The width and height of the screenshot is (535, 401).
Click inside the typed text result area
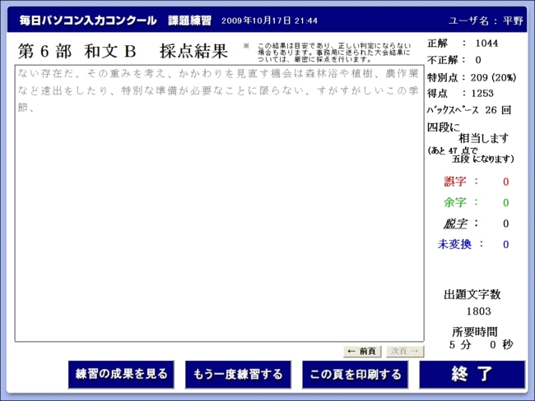pos(220,204)
